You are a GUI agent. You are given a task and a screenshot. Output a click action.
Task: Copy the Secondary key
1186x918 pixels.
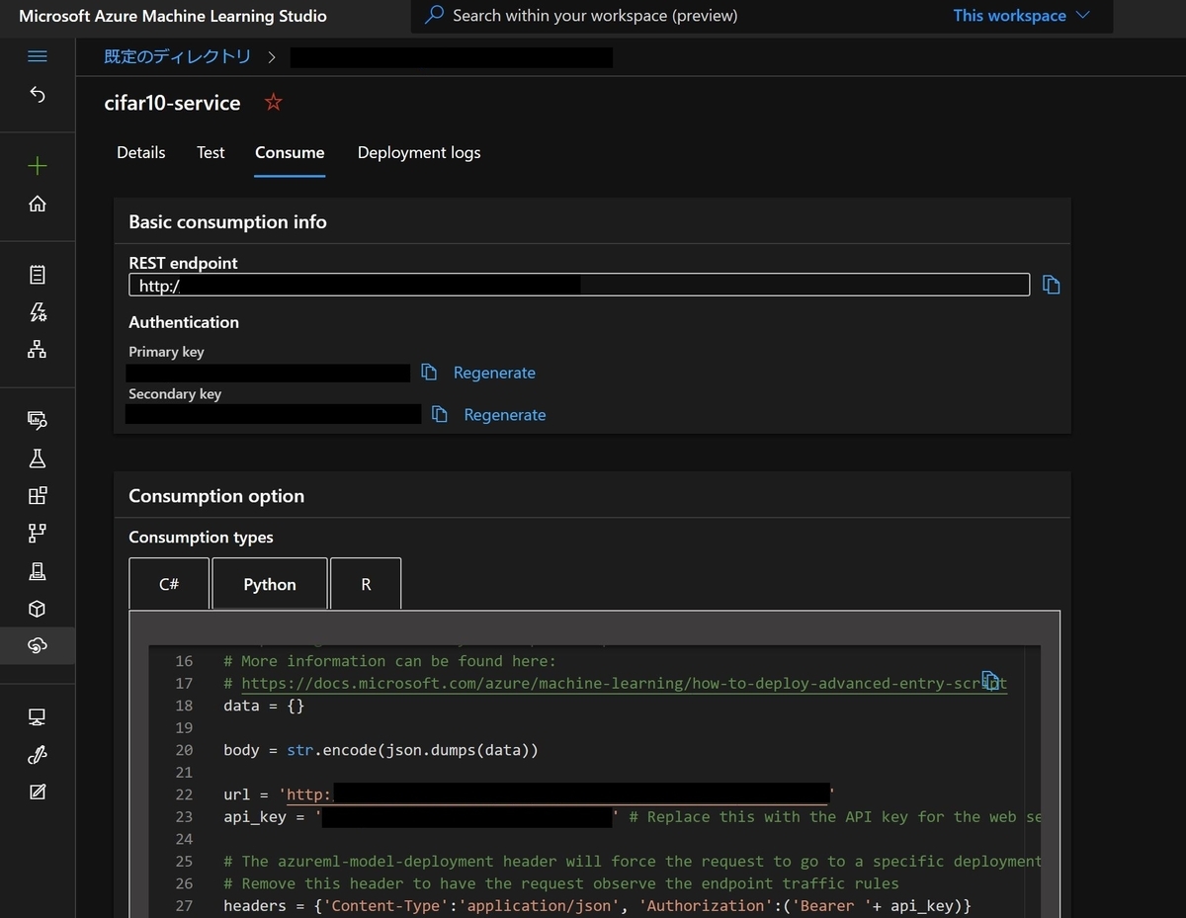point(440,414)
